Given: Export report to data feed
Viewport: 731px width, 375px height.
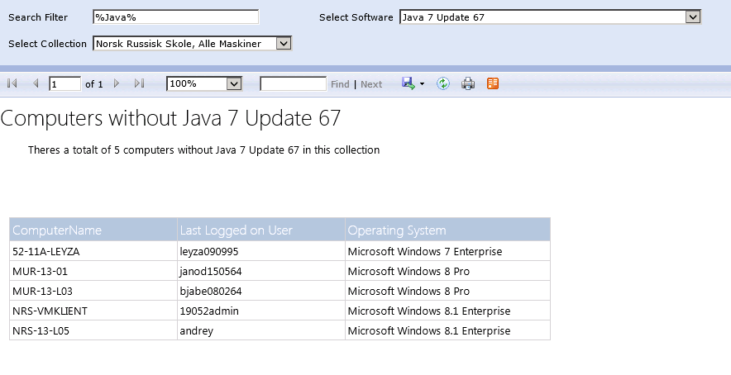Looking at the screenshot, I should 493,84.
